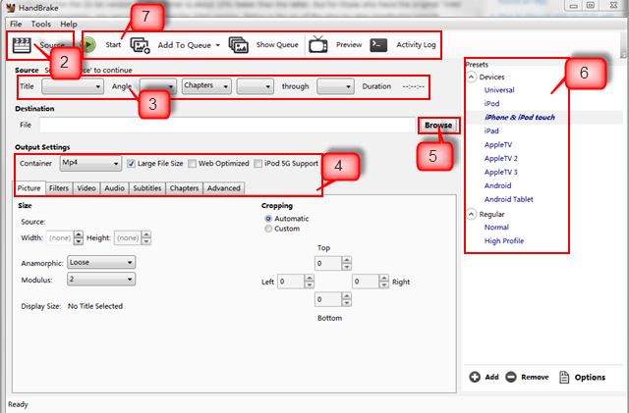Select the AppleTV 2 preset

click(x=501, y=158)
